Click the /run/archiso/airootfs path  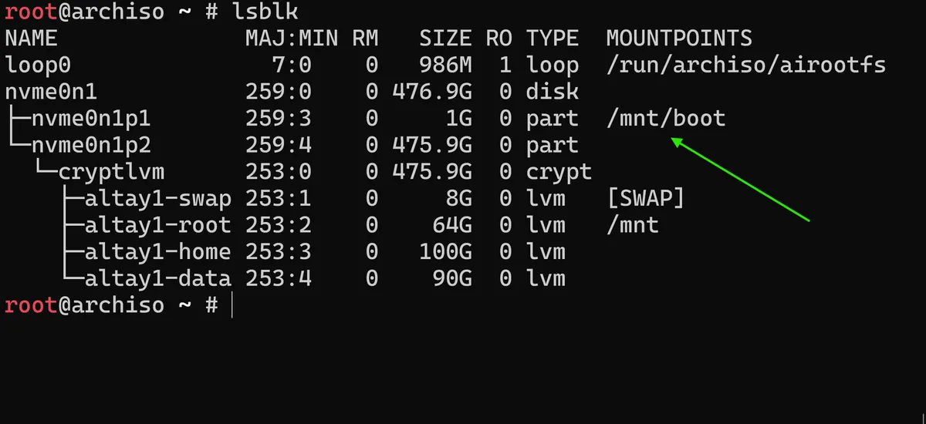745,65
